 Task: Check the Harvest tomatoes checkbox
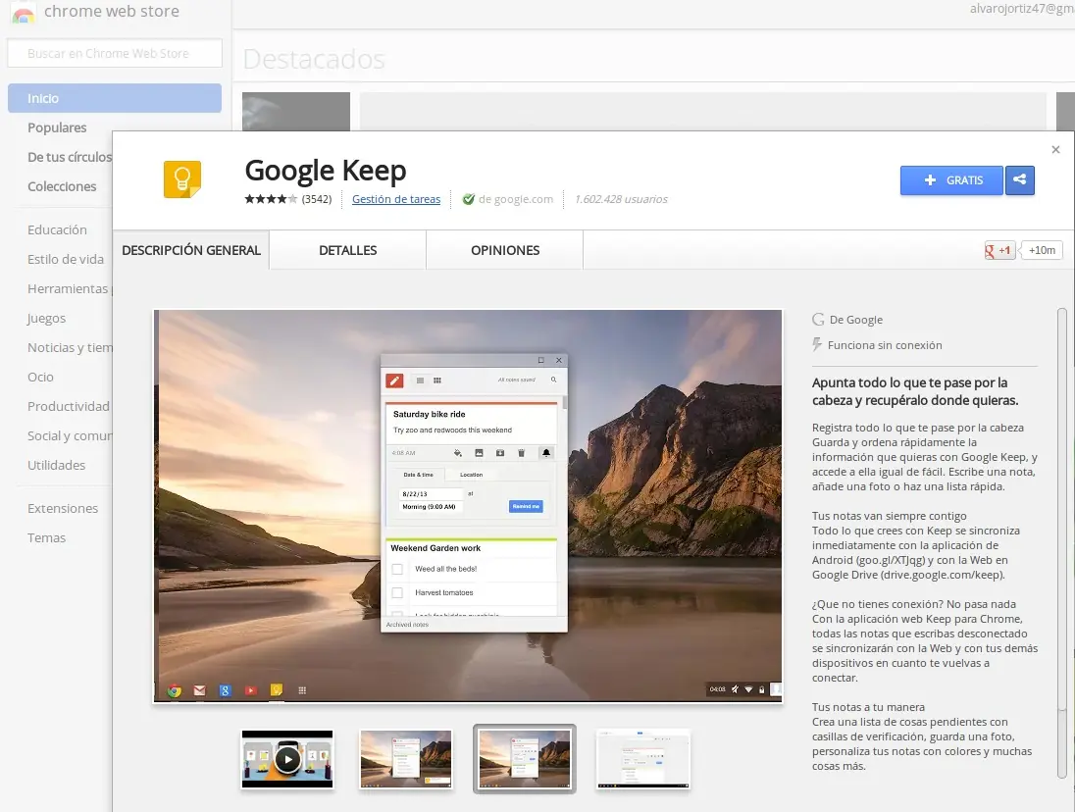point(397,592)
